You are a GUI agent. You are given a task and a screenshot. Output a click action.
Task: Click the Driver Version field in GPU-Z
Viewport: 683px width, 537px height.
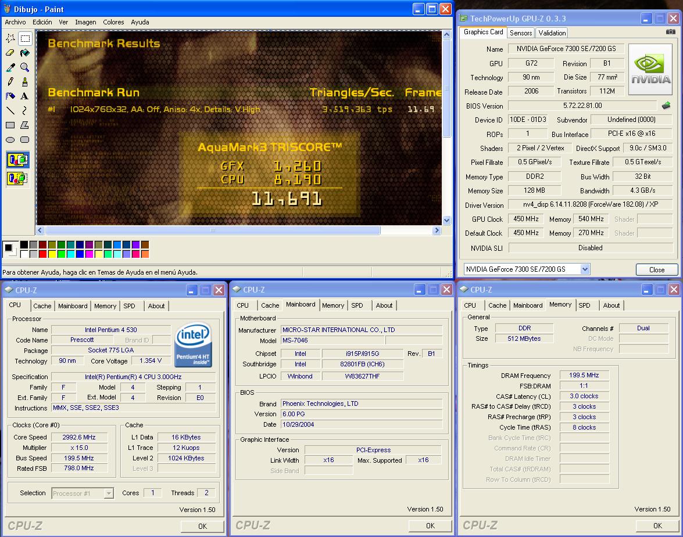click(x=590, y=204)
